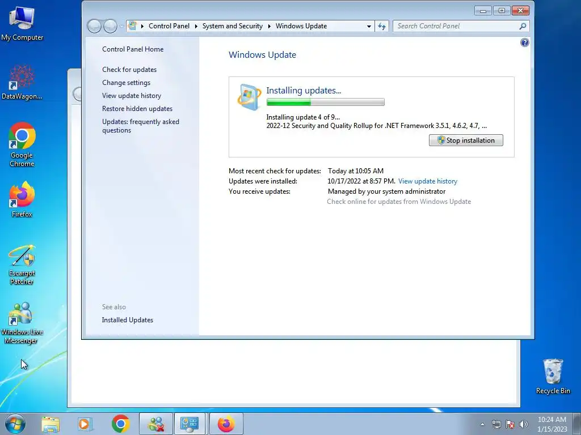Open Windows Explorer from taskbar
The image size is (581, 435).
tap(50, 424)
